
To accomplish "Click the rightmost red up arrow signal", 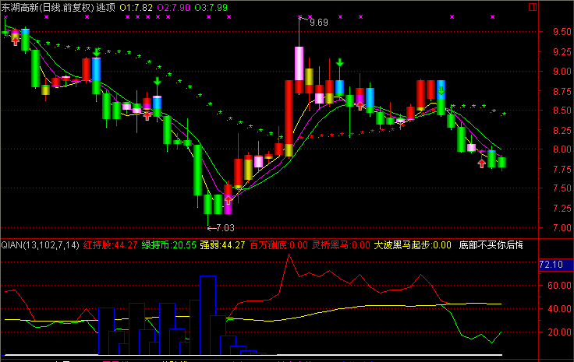I will coord(482,163).
